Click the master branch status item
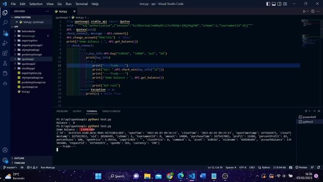This screenshot has height=182, width=323. [10, 167]
